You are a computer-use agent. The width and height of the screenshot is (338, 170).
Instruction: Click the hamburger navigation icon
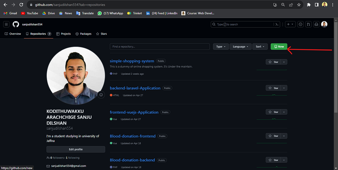[x=6, y=24]
